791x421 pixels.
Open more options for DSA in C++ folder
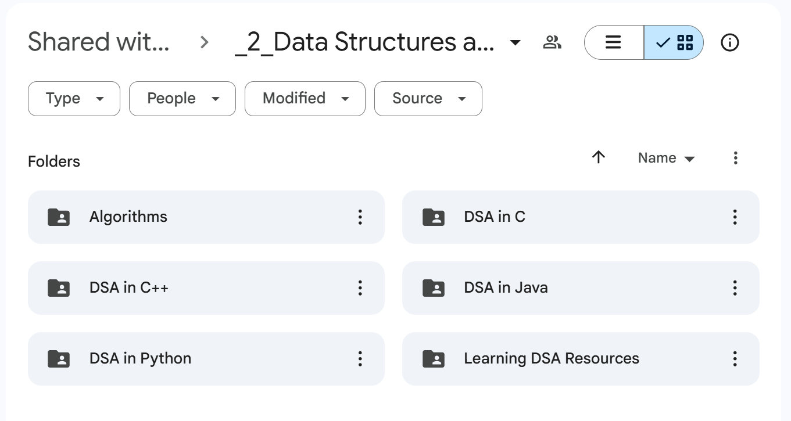coord(360,288)
